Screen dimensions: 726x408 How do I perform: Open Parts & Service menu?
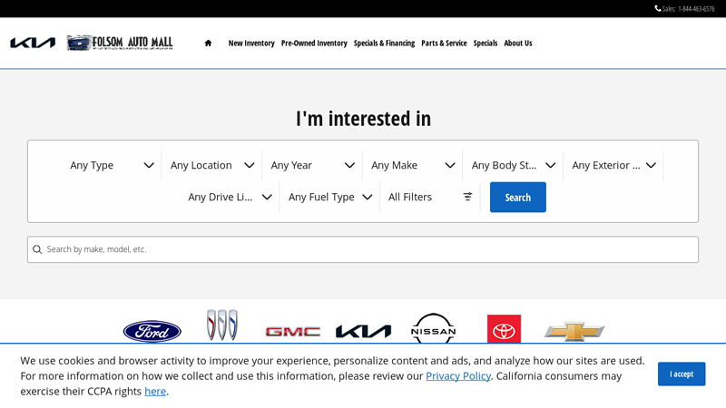coord(444,43)
